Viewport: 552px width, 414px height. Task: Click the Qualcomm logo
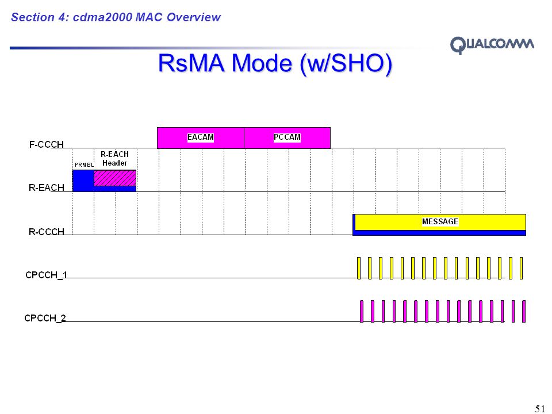coord(492,45)
